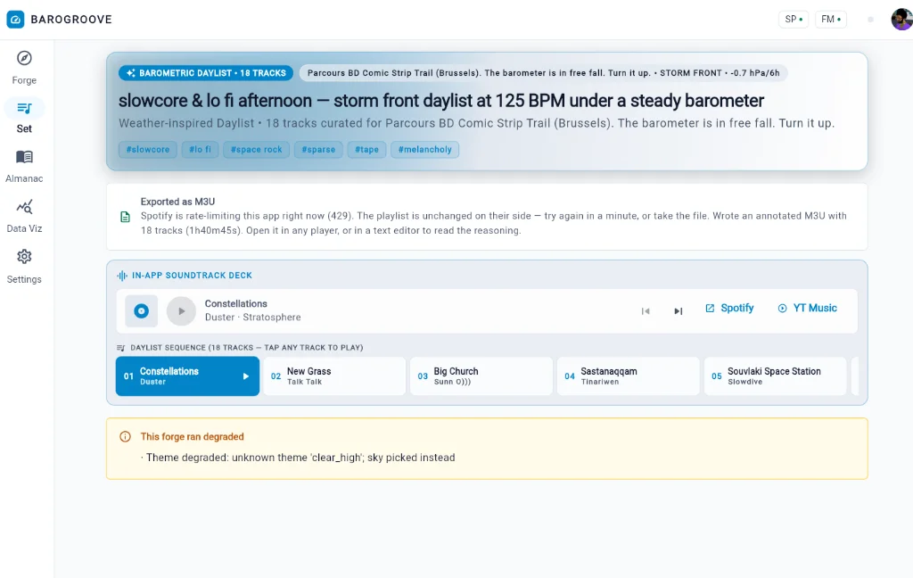
Task: Select the #tape tag
Action: (x=366, y=150)
